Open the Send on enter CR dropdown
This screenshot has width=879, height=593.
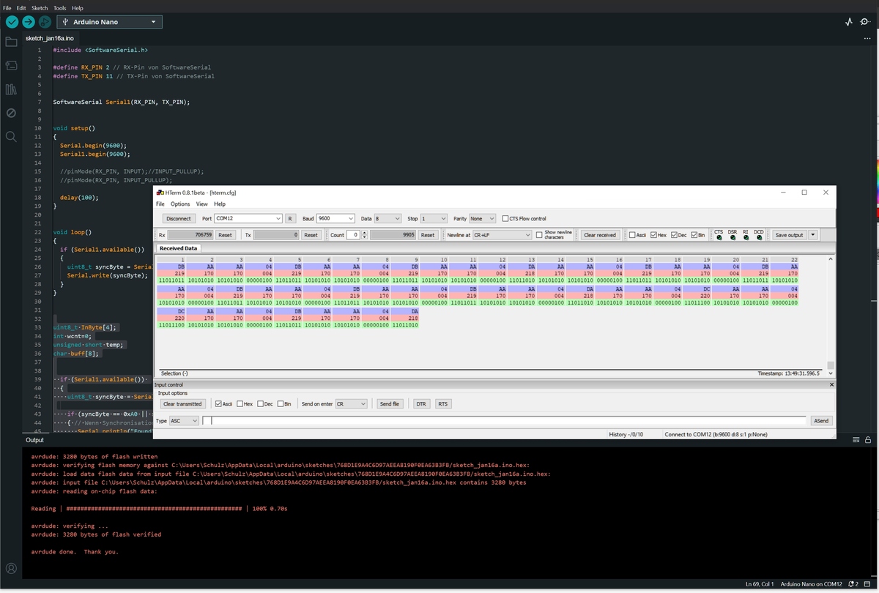click(x=351, y=403)
